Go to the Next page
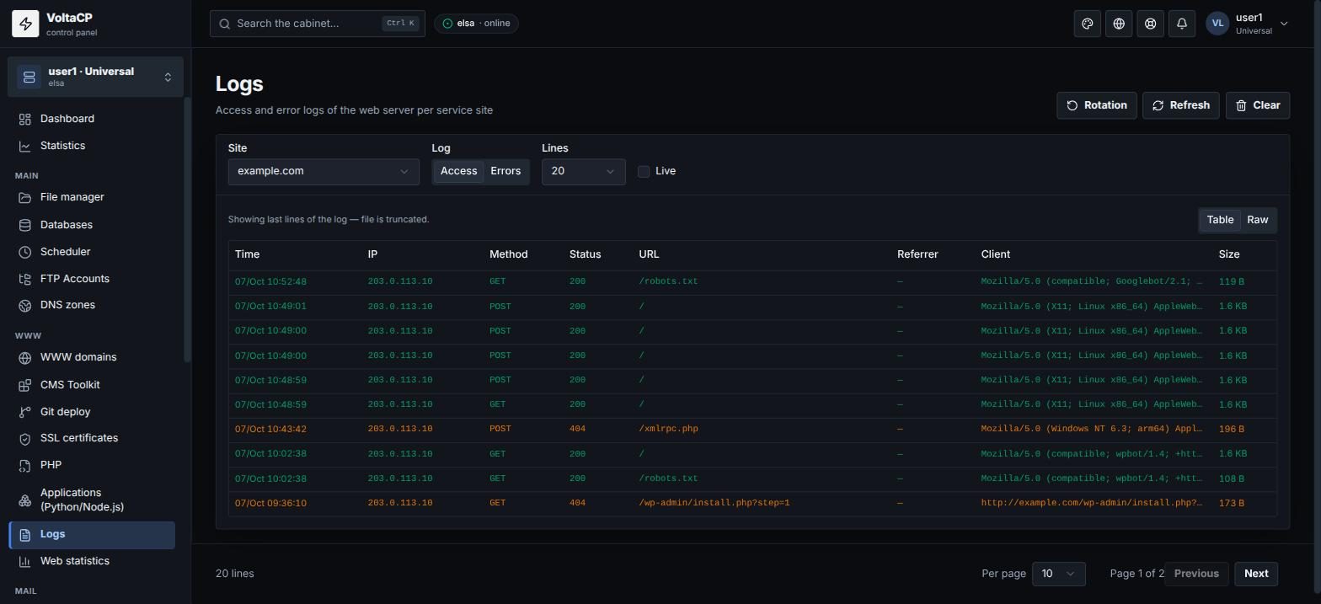1321x604 pixels. (1256, 574)
